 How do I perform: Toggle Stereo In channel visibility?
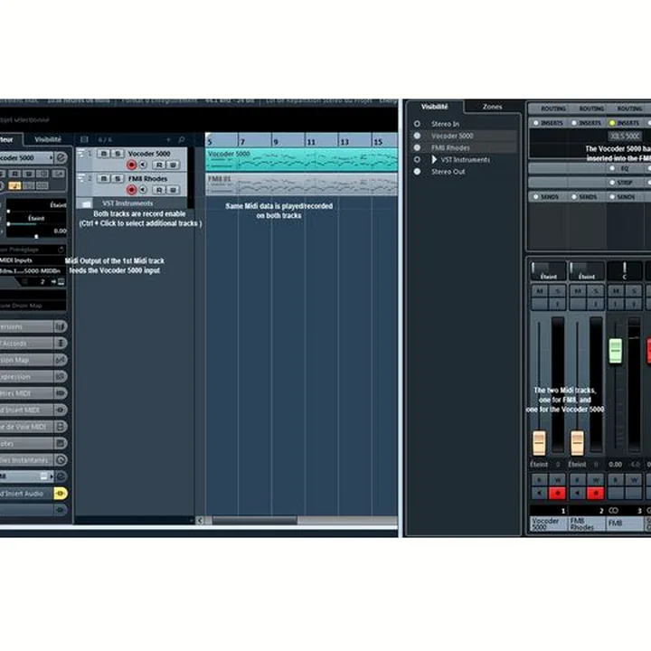[x=417, y=124]
